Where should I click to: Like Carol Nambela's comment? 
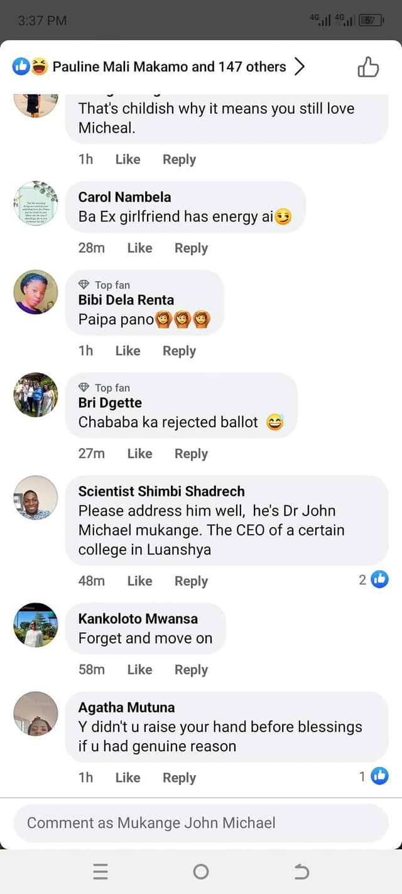139,248
